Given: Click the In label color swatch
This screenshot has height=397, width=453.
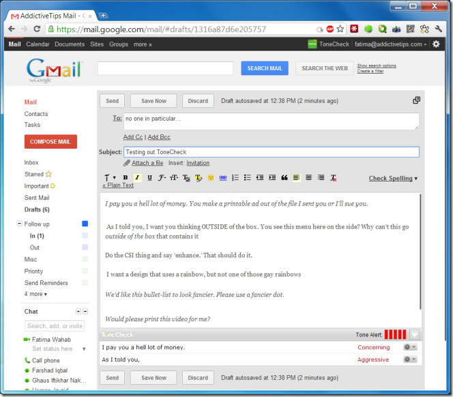Looking at the screenshot, I should (x=85, y=235).
